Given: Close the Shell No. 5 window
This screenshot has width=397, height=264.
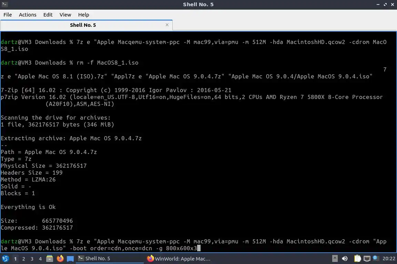Looking at the screenshot, I should pyautogui.click(x=393, y=4).
